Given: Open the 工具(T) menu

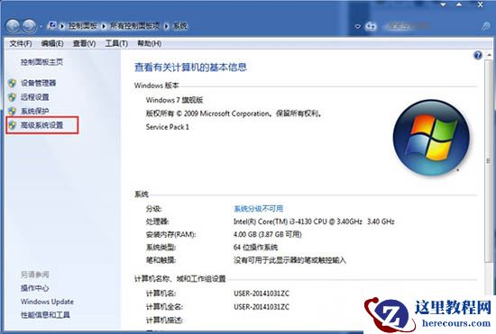Looking at the screenshot, I should click(x=116, y=43).
